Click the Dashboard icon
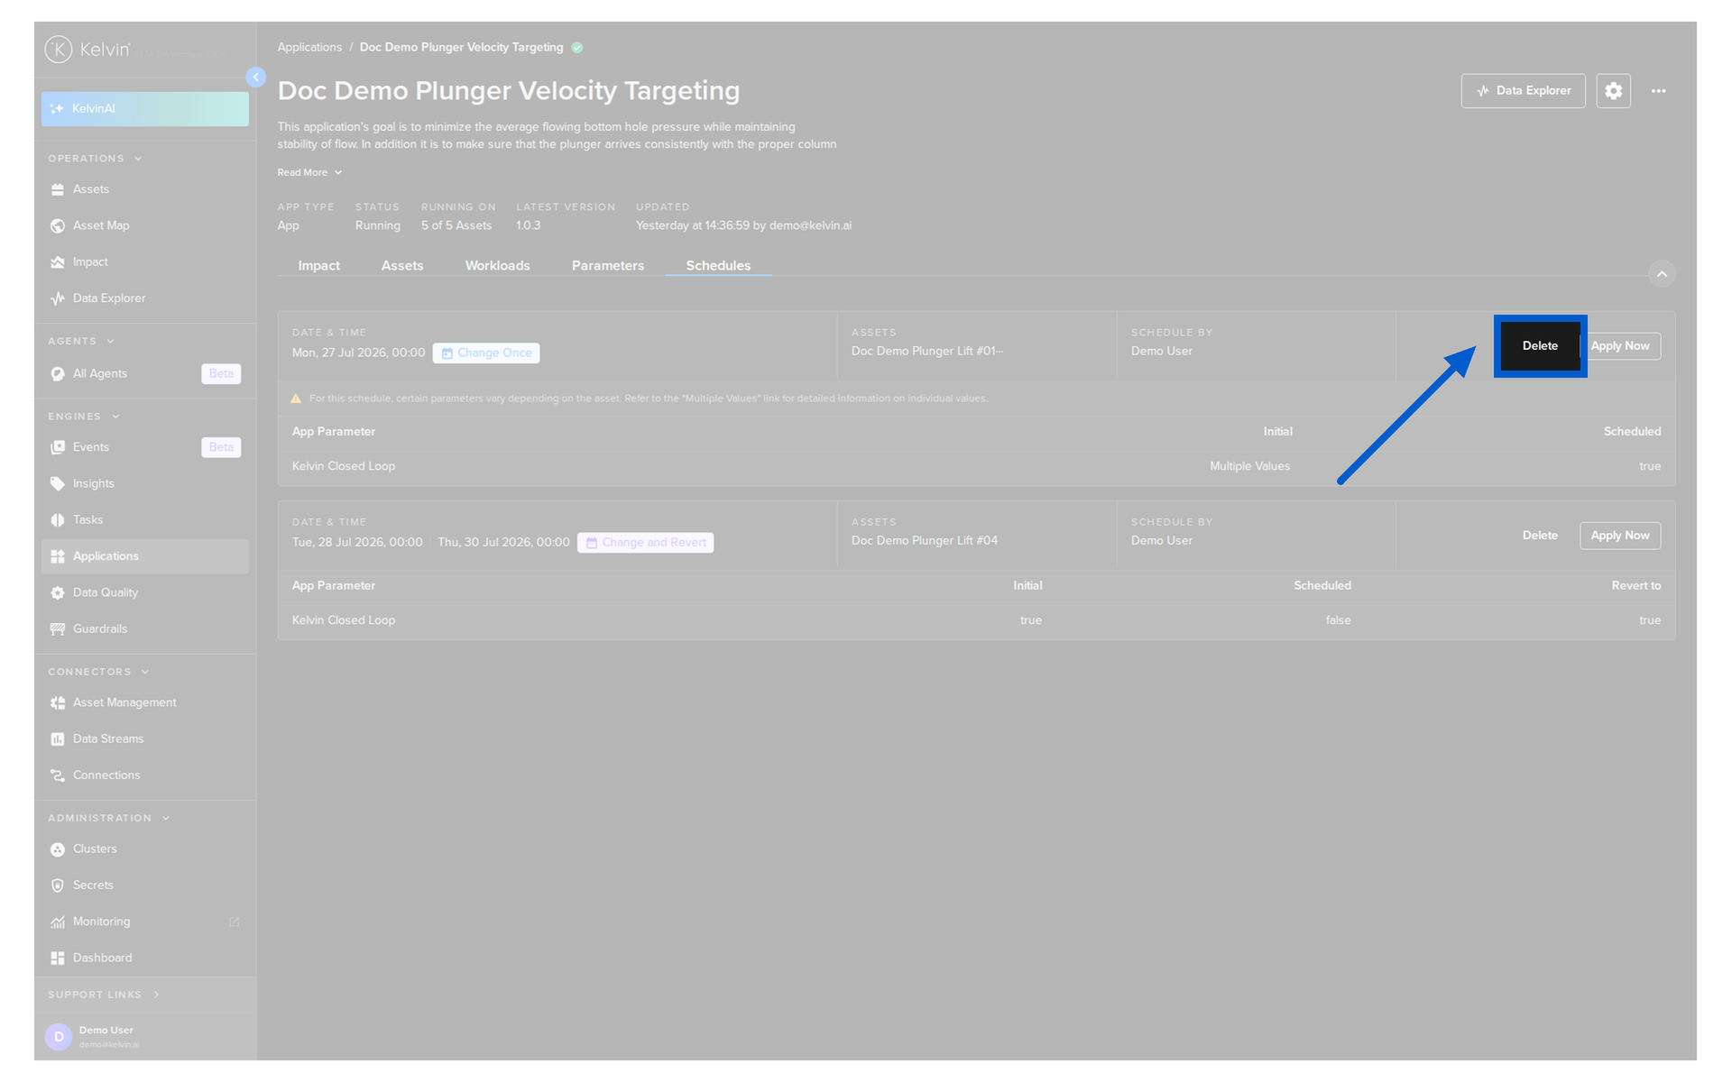Screen dimensions: 1732x1082 [x=58, y=958]
